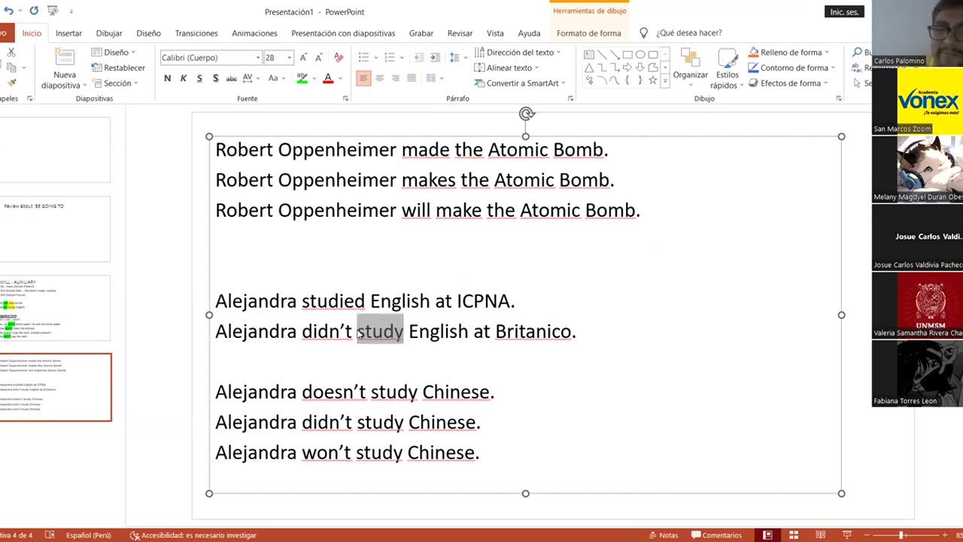
Task: Select center text alignment
Action: click(x=379, y=78)
